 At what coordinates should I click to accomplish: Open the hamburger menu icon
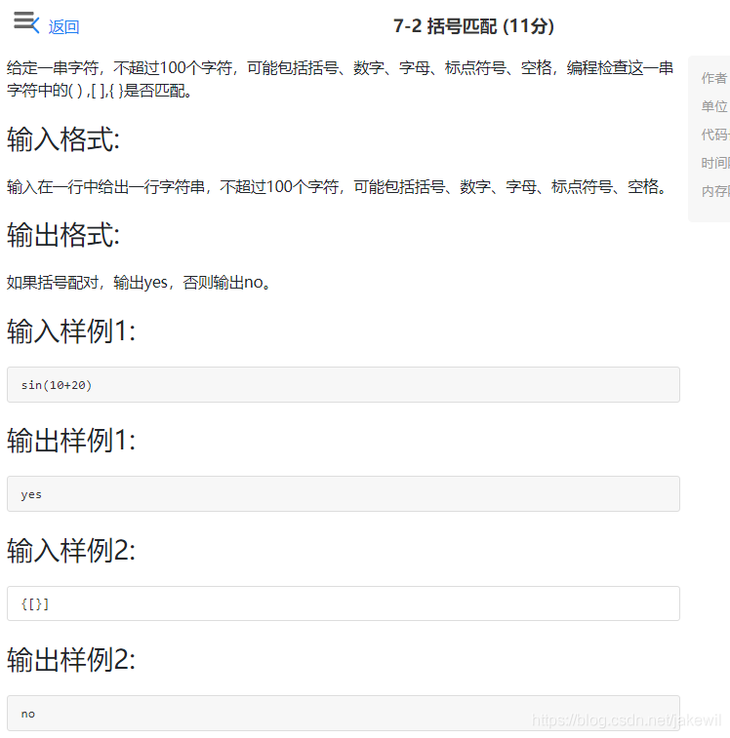(23, 20)
